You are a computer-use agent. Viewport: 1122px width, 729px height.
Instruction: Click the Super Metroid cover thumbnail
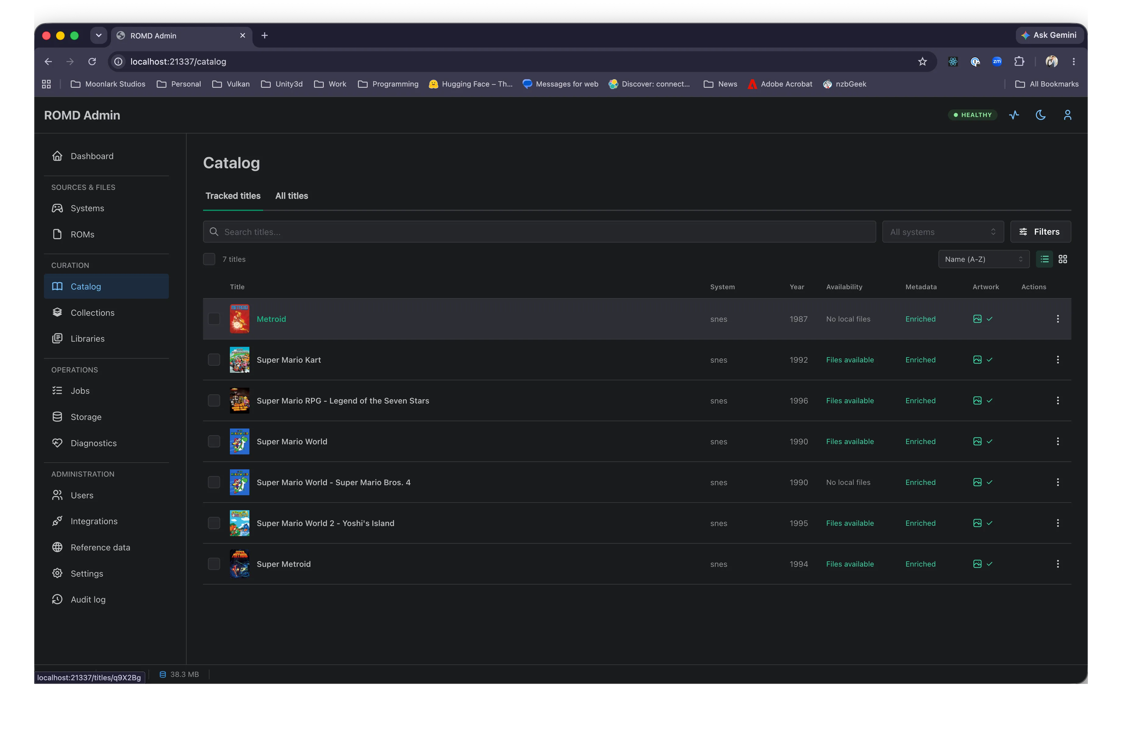point(239,564)
